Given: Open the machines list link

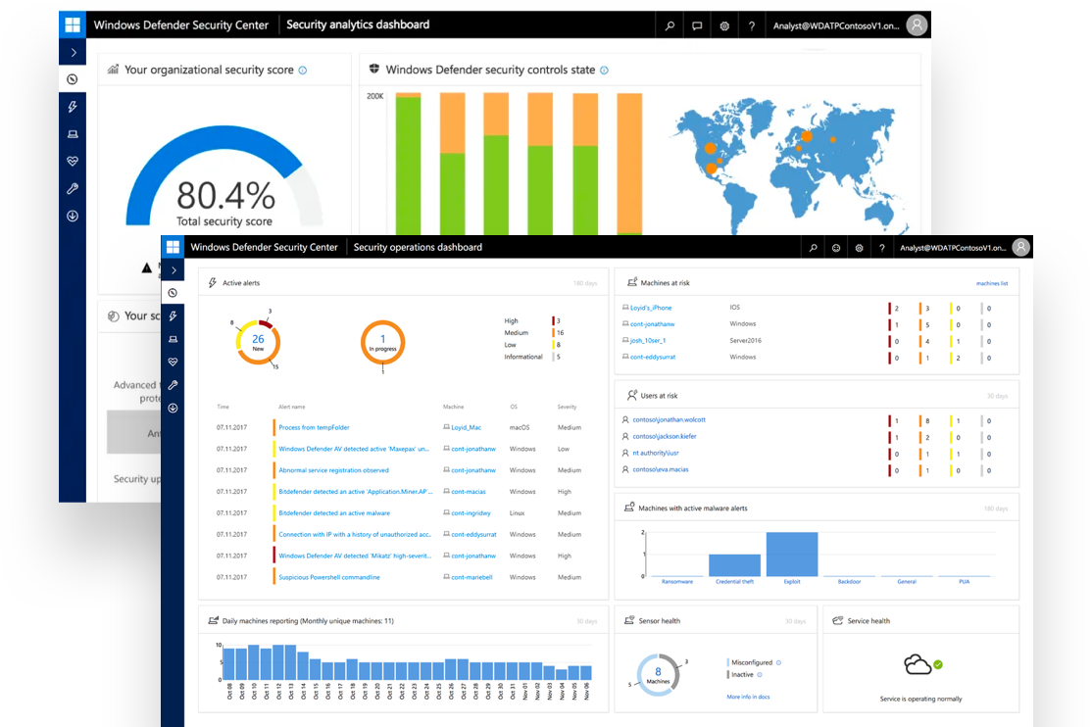Looking at the screenshot, I should (x=992, y=283).
